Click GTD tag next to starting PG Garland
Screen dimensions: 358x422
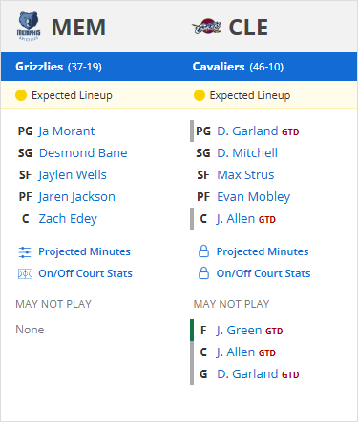coord(290,132)
